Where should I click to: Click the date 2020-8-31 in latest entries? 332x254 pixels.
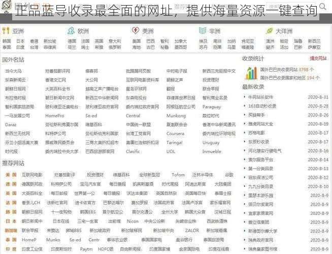(x=318, y=97)
